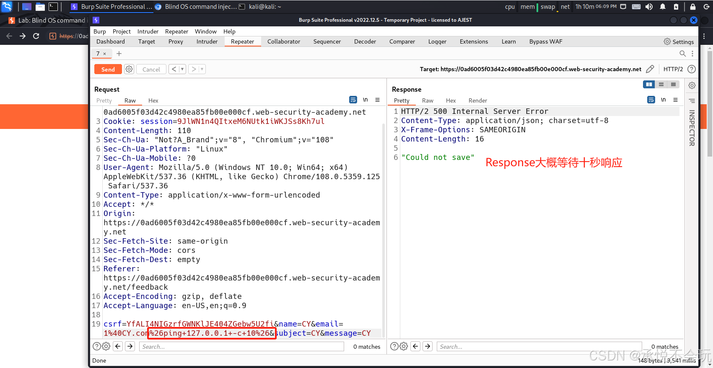Screen dimensions: 713x368
Task: Edit the target with the pencil icon
Action: click(650, 69)
